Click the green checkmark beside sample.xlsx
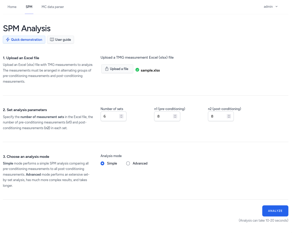This screenshot has width=292, height=233. pyautogui.click(x=137, y=70)
